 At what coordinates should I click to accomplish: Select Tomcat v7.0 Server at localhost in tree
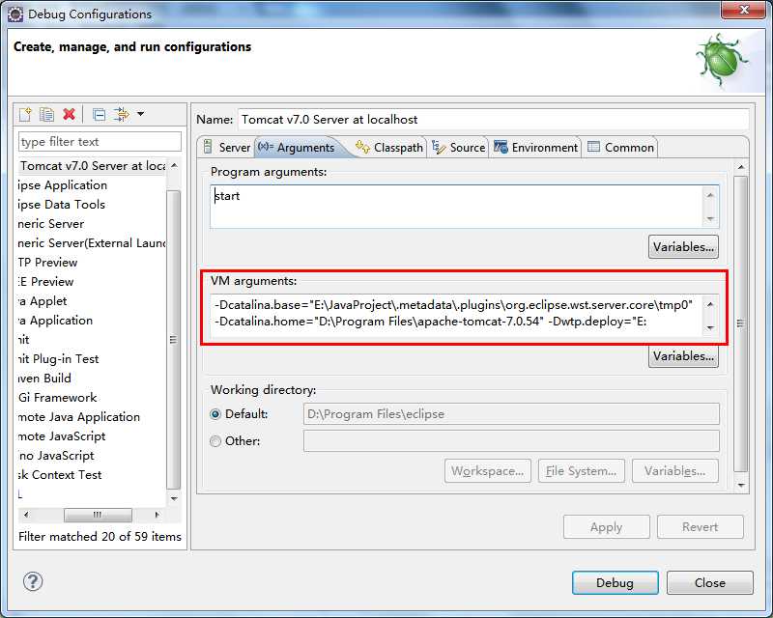click(92, 166)
